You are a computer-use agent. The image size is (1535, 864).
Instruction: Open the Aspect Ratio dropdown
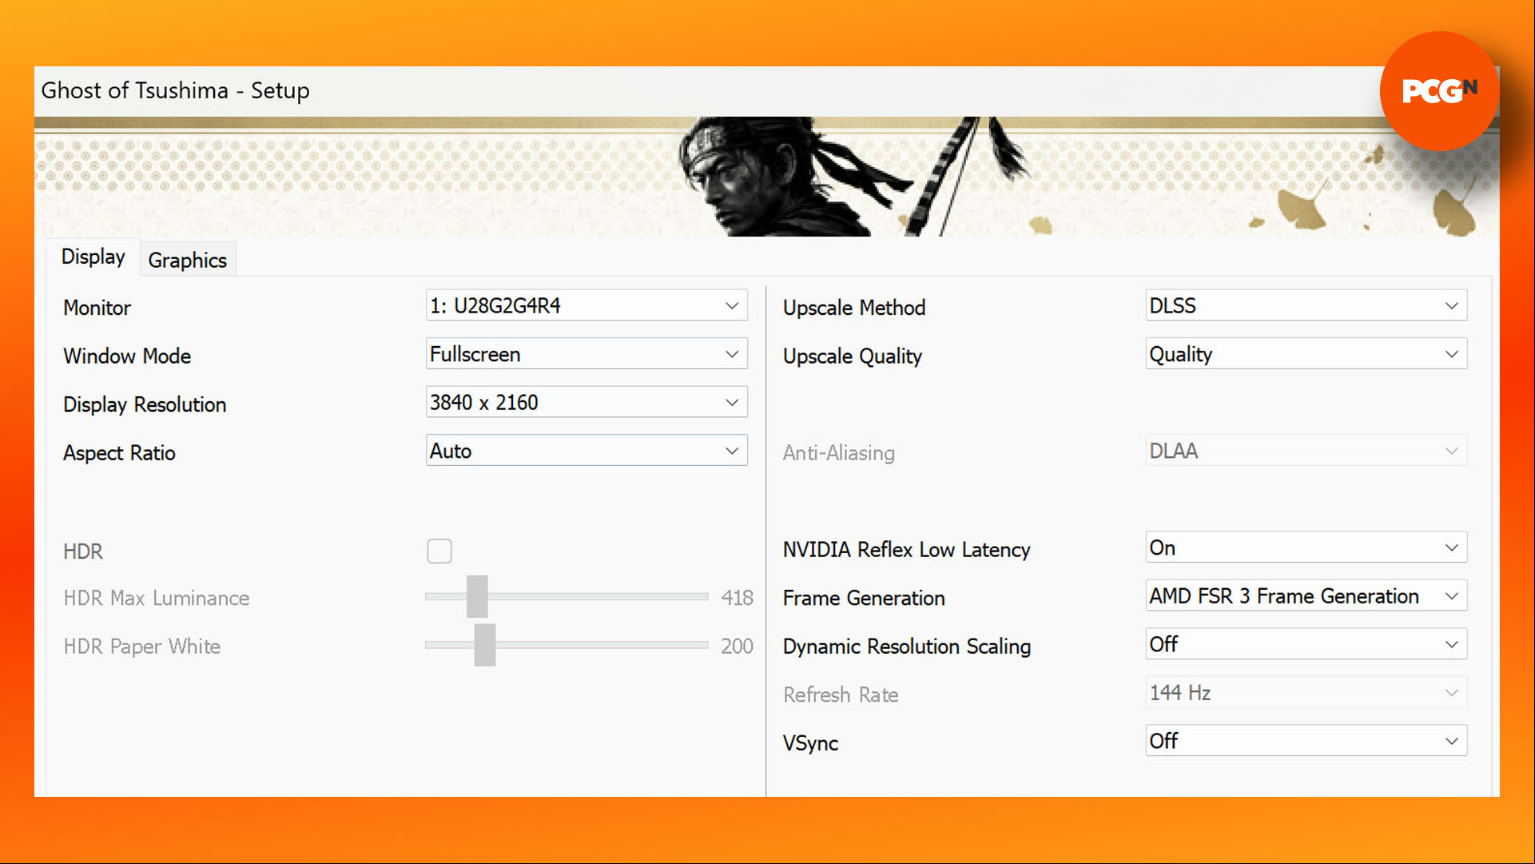587,451
